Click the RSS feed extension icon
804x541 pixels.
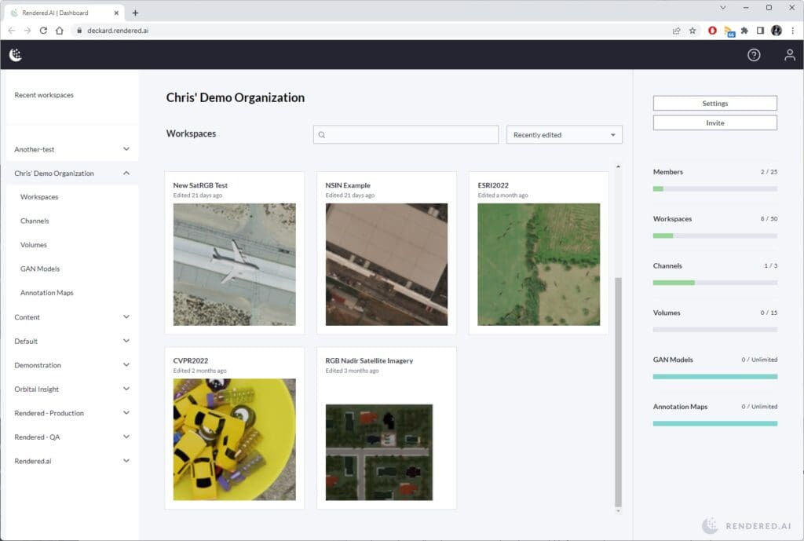[x=729, y=31]
